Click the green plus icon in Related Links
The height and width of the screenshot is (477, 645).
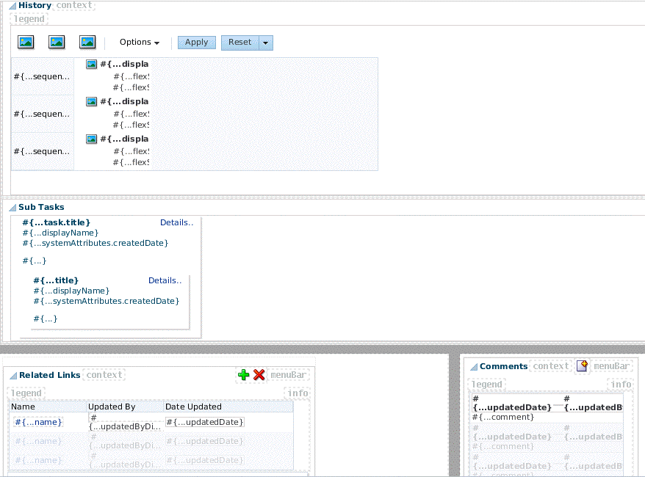coord(244,375)
